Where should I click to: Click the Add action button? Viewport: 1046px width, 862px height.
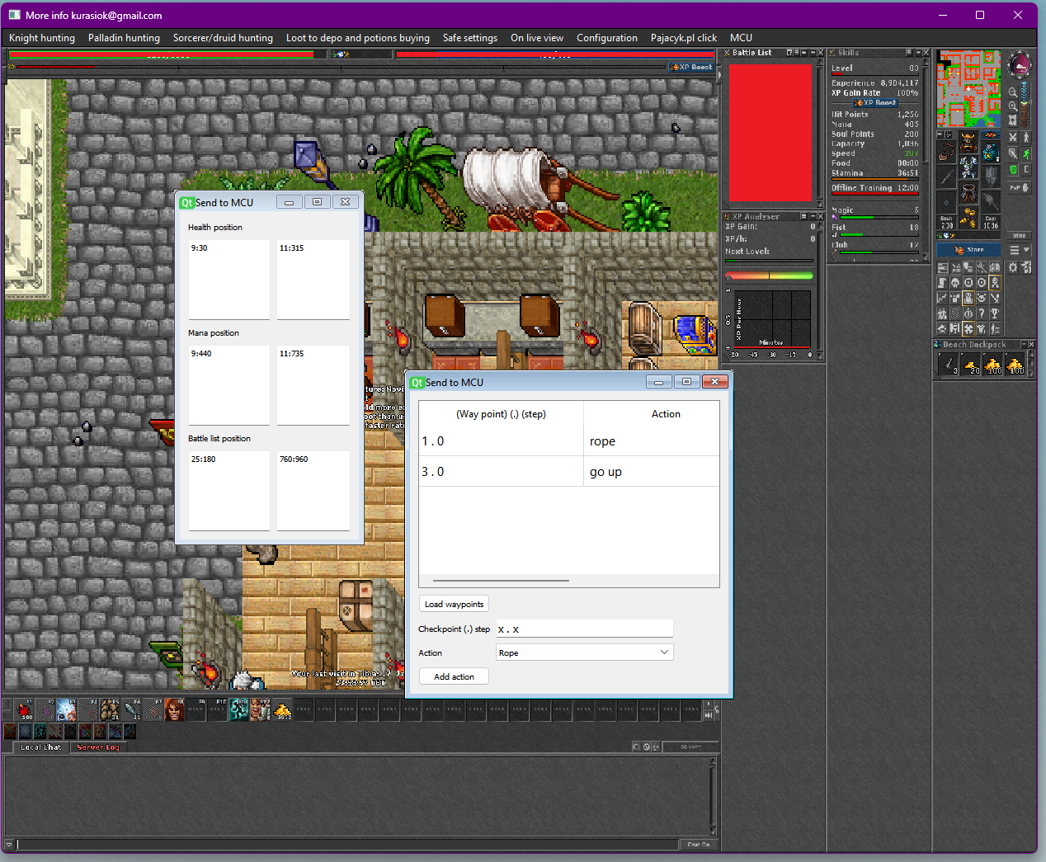pos(454,676)
